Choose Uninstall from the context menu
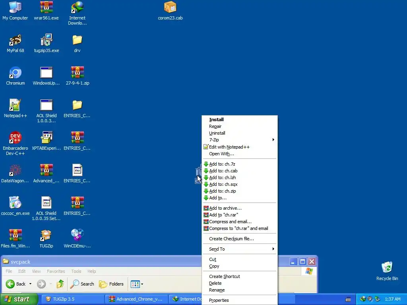The width and height of the screenshot is (407, 305). coord(240,133)
